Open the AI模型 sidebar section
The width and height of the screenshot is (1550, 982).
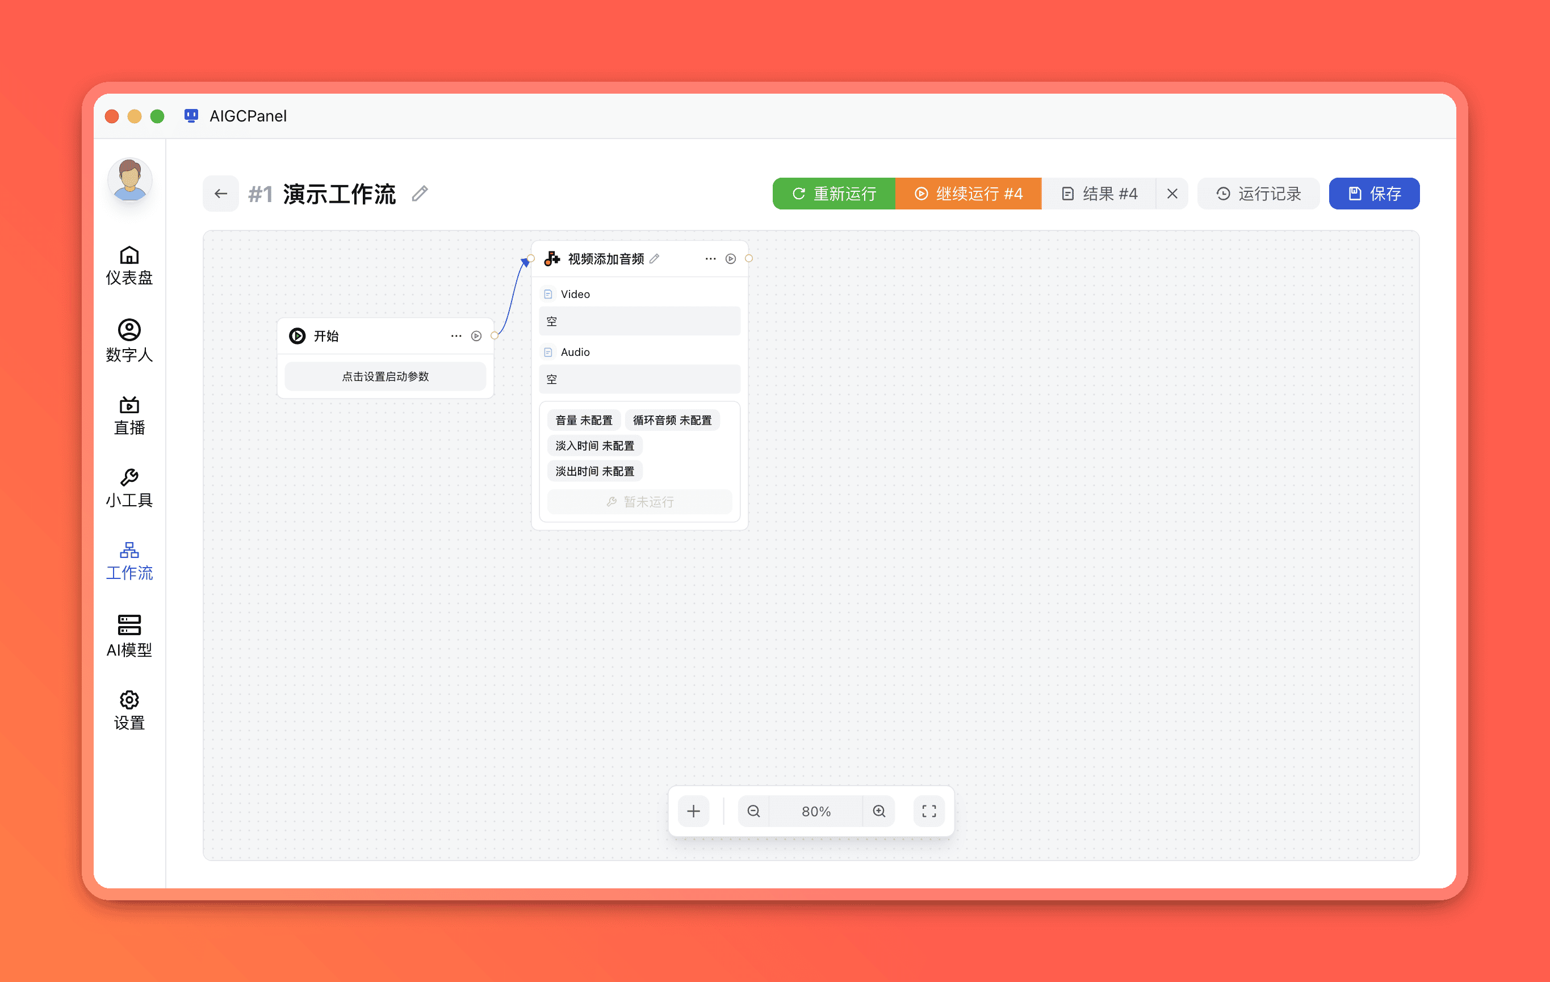tap(129, 636)
